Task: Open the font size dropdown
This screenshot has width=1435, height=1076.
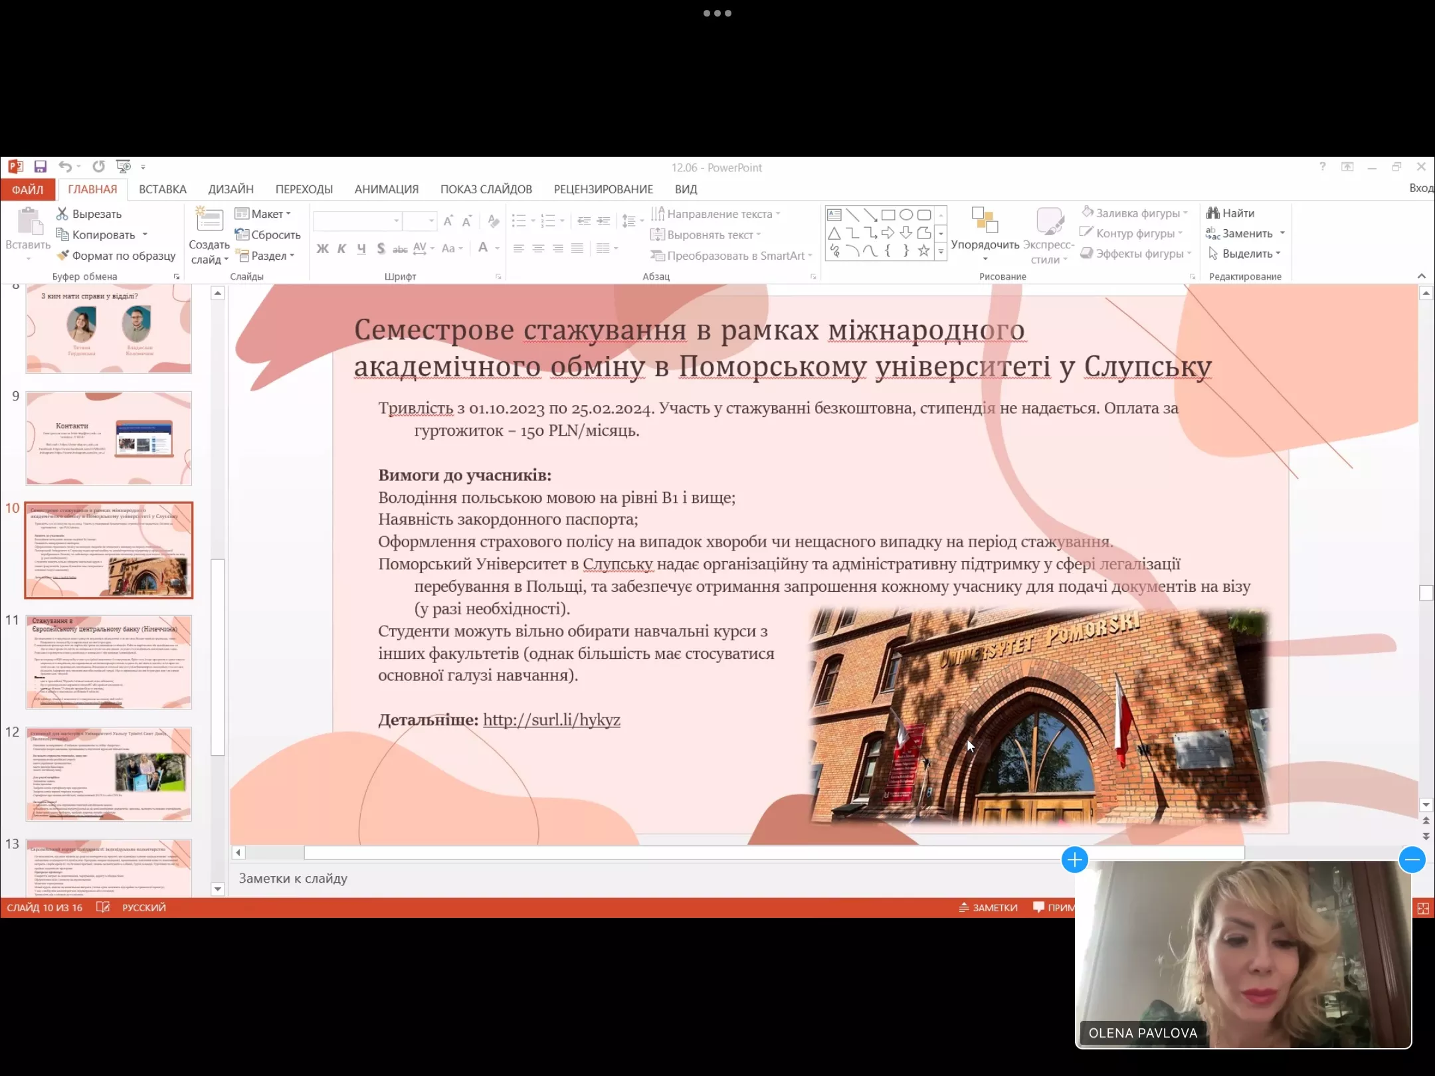Action: pos(430,221)
